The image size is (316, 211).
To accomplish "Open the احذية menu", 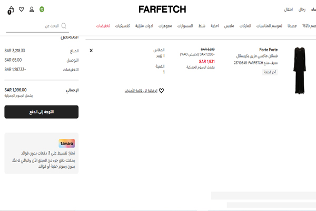I will [215, 26].
